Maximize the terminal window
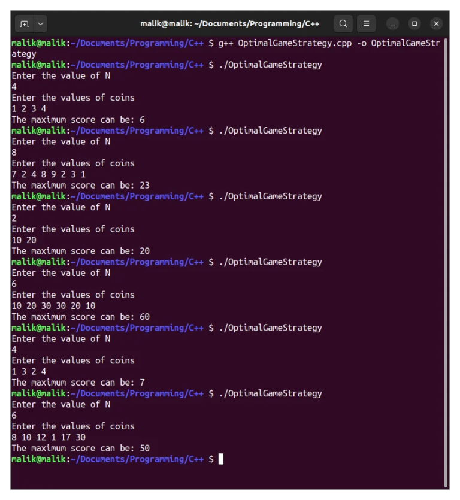 point(414,24)
